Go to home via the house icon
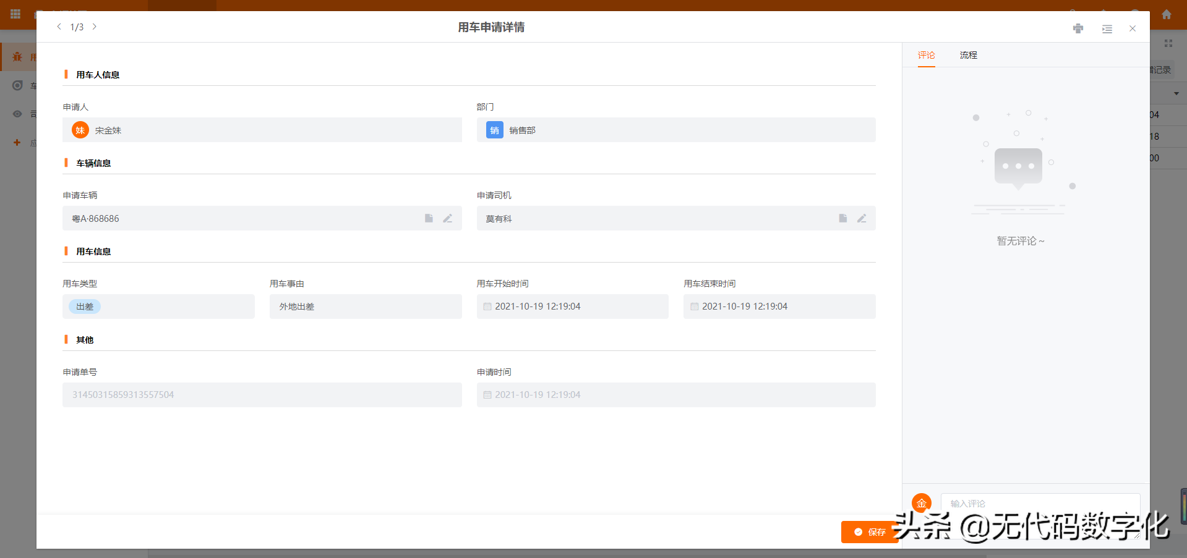 tap(1167, 14)
